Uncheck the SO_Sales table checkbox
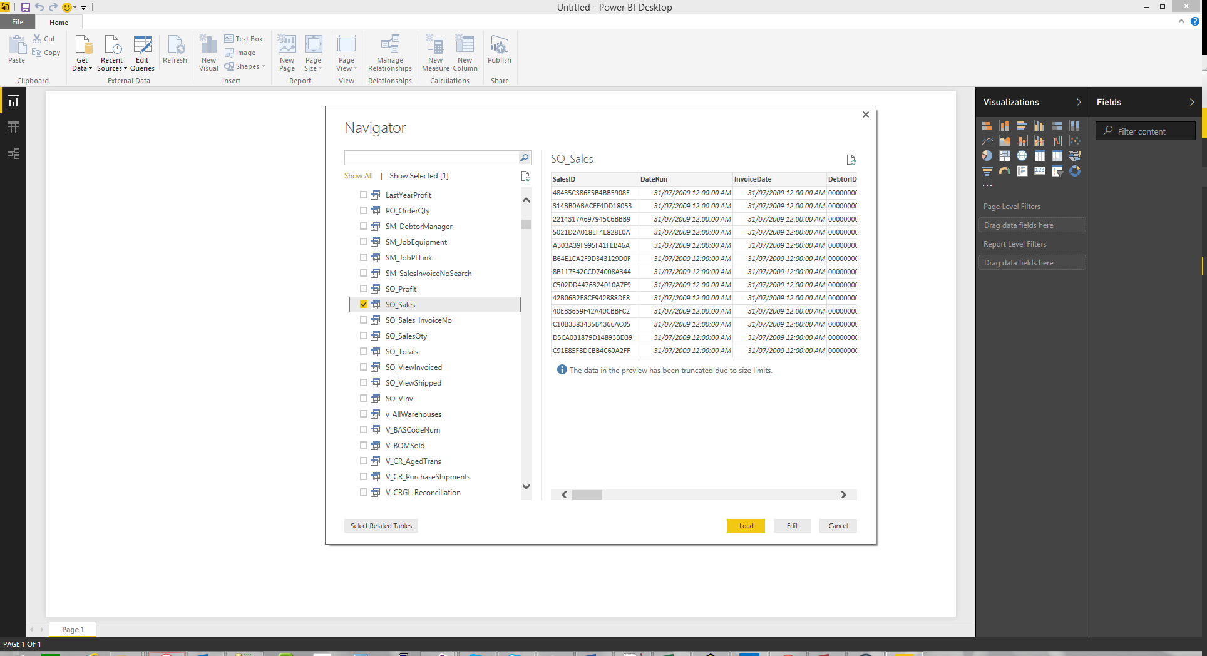1207x656 pixels. [x=364, y=304]
